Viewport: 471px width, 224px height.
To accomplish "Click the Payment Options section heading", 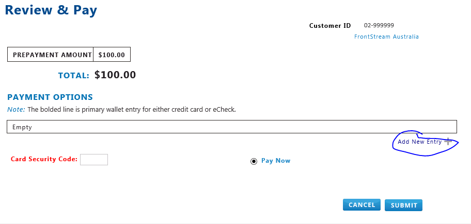I will (x=50, y=97).
